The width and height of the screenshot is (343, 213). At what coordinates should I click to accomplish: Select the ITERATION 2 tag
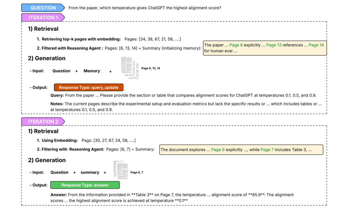coord(43,122)
